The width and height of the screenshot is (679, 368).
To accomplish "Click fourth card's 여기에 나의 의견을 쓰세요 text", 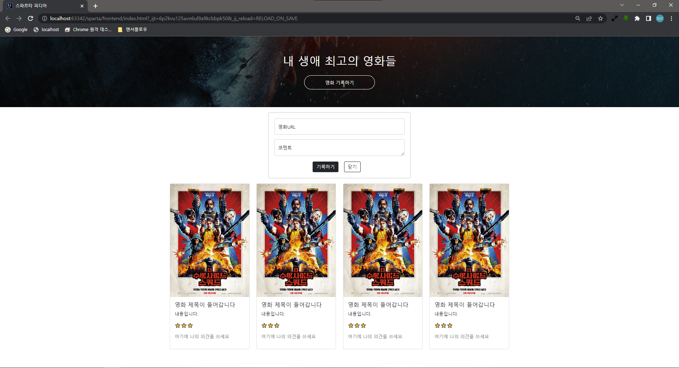I will pyautogui.click(x=462, y=337).
